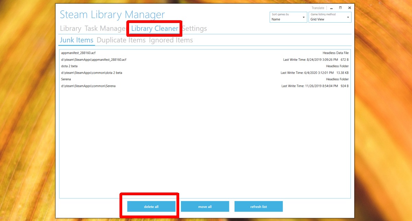412x221 pixels.
Task: Close the Steam Library Manager window
Action: (350, 8)
